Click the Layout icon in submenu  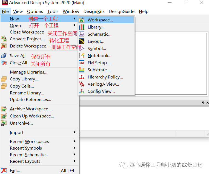coord(82,41)
